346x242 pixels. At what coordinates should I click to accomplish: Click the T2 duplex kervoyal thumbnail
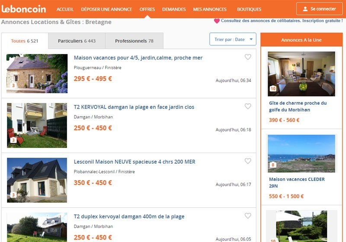point(37,227)
